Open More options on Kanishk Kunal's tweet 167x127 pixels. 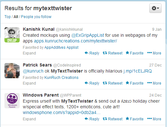point(154,53)
